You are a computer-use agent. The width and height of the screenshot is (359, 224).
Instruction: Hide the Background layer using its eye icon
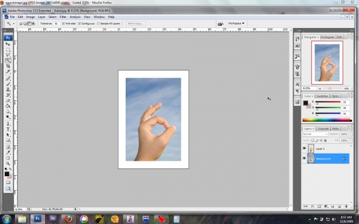[305, 158]
